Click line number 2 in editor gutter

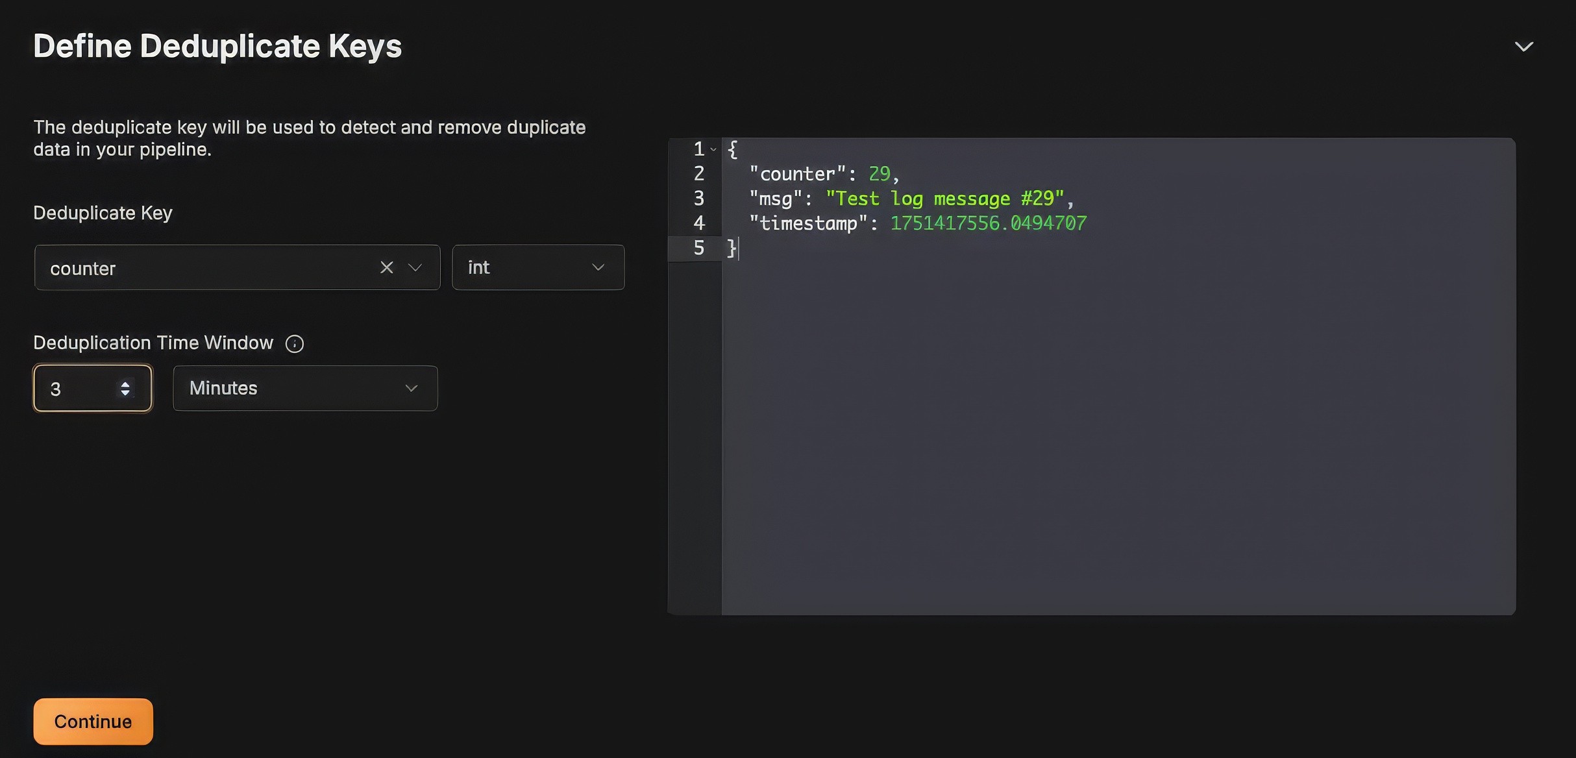[x=698, y=174]
